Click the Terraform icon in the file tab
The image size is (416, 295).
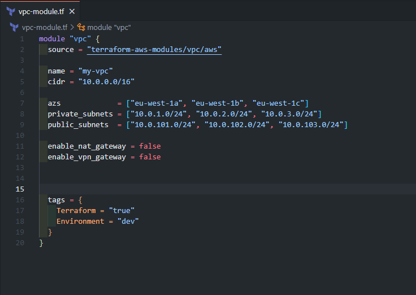(x=11, y=11)
